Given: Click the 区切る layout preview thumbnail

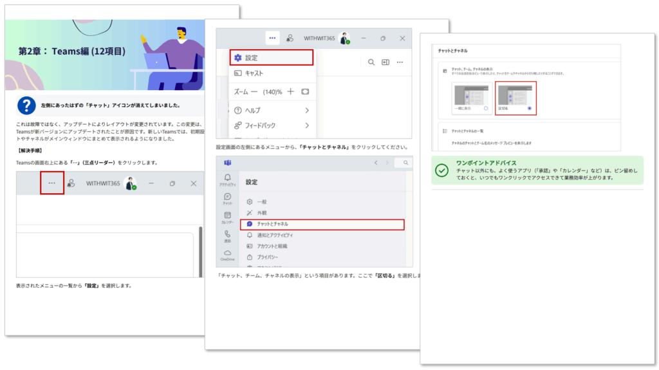Looking at the screenshot, I should click(x=515, y=95).
